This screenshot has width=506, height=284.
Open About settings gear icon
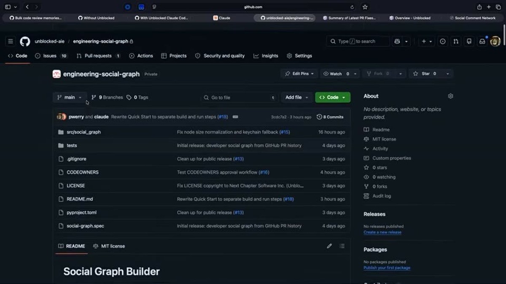tap(450, 96)
